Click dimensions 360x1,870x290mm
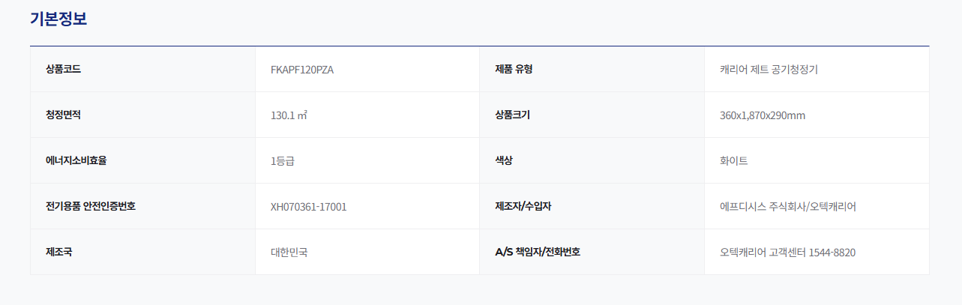 coord(763,115)
